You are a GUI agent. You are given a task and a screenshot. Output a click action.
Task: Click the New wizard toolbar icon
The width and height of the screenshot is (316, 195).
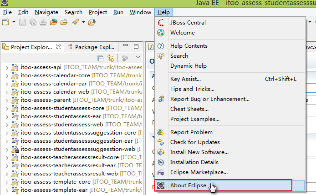click(5, 22)
